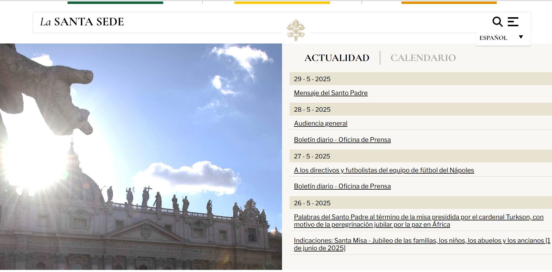
Task: Open the search with the magnifier icon
Action: pos(497,21)
